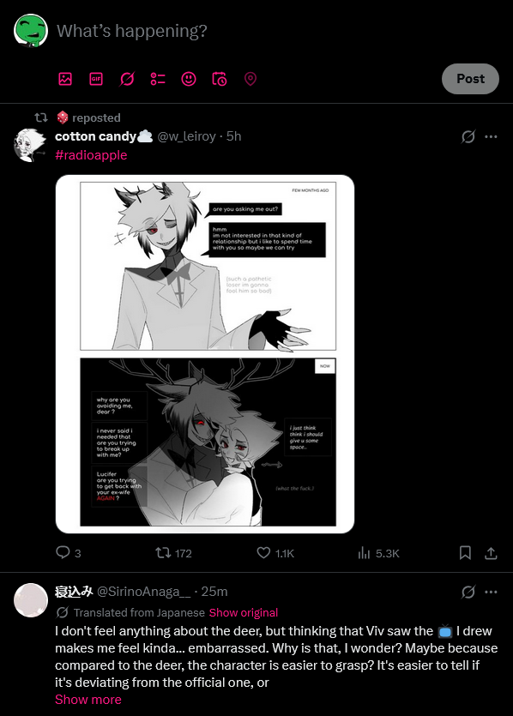Tag a location with the pin icon
513x716 pixels.
[x=250, y=79]
